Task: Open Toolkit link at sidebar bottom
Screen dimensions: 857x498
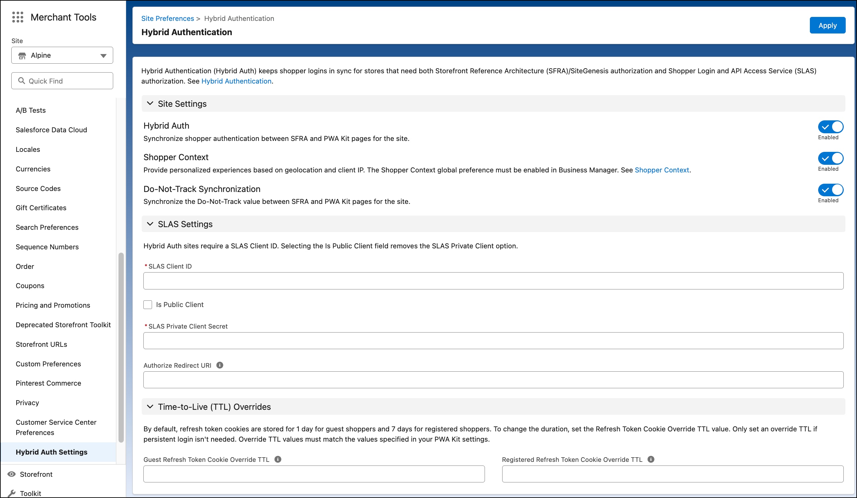Action: 30,493
